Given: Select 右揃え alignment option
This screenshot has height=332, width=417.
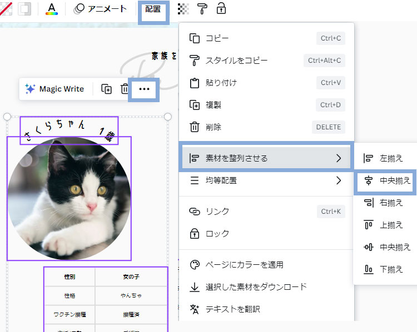Looking at the screenshot, I should pos(385,203).
